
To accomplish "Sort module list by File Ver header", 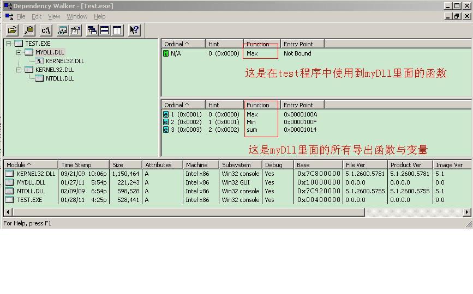I will [365, 165].
